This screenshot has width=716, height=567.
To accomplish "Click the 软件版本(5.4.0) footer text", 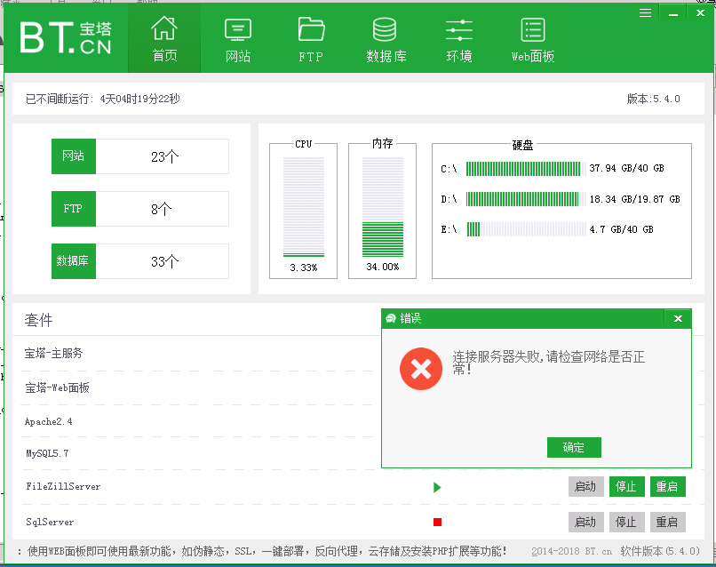I will [660, 552].
